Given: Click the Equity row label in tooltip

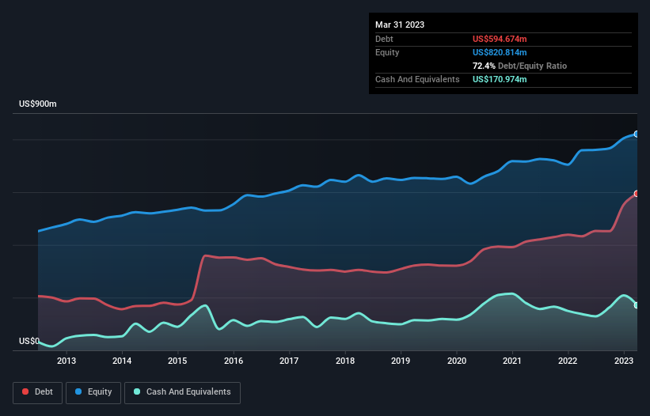Looking at the screenshot, I should click(387, 52).
